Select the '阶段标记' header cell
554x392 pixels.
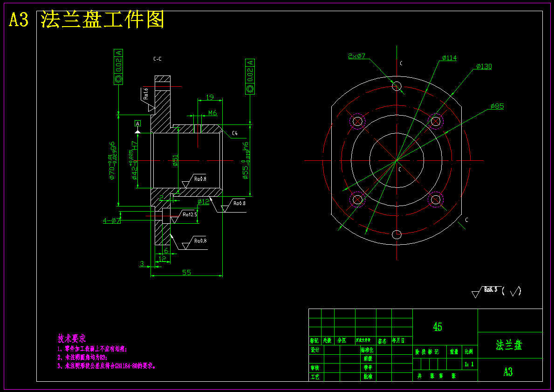[427, 352]
